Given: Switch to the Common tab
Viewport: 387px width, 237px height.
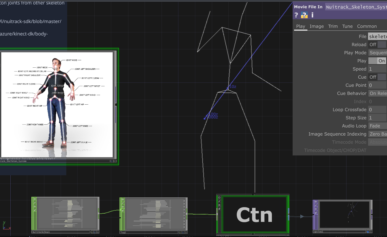Looking at the screenshot, I should 367,26.
